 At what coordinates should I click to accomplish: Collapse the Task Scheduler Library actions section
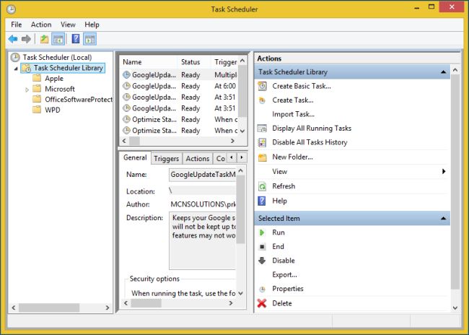443,72
